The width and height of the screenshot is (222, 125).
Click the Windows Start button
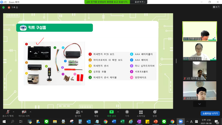[x=4, y=122]
